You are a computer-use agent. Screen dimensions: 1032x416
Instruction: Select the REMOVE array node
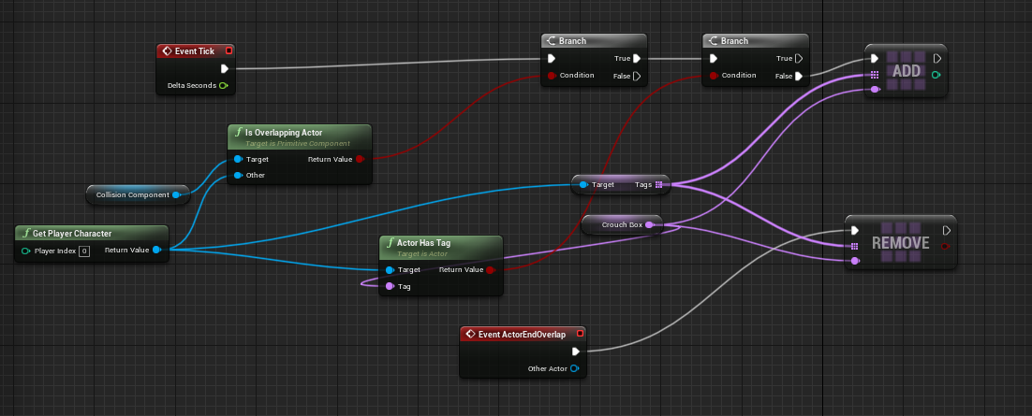point(900,242)
